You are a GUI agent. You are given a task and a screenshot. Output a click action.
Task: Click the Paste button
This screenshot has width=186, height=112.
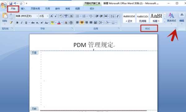(x=5, y=19)
